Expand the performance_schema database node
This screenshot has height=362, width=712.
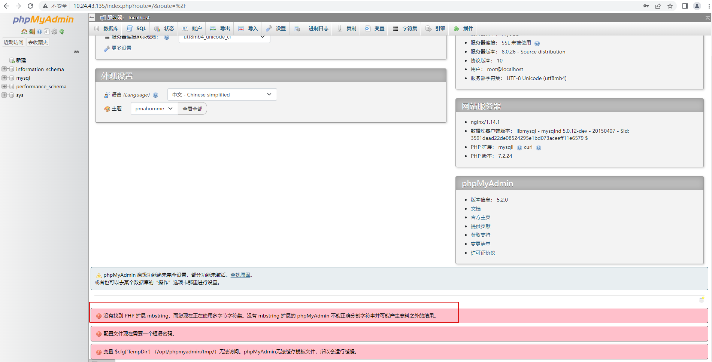click(x=4, y=86)
